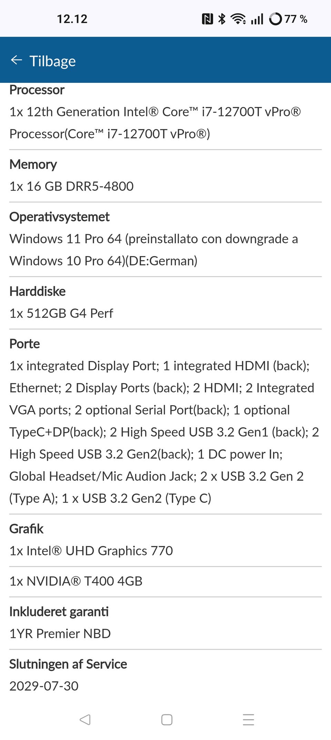Image resolution: width=331 pixels, height=740 pixels.
Task: Tap the Wi-Fi signal icon
Action: [x=238, y=19]
